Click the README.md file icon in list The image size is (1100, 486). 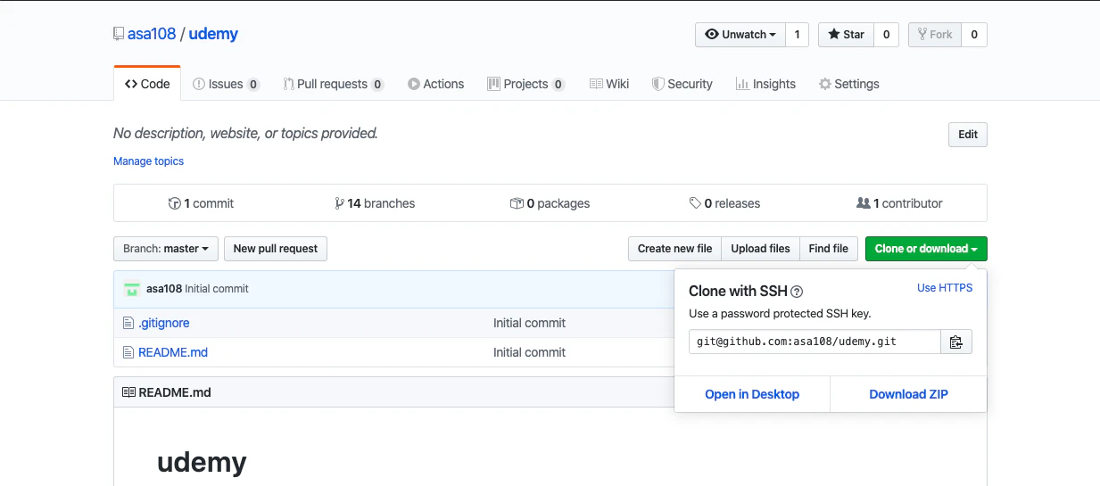click(x=128, y=352)
